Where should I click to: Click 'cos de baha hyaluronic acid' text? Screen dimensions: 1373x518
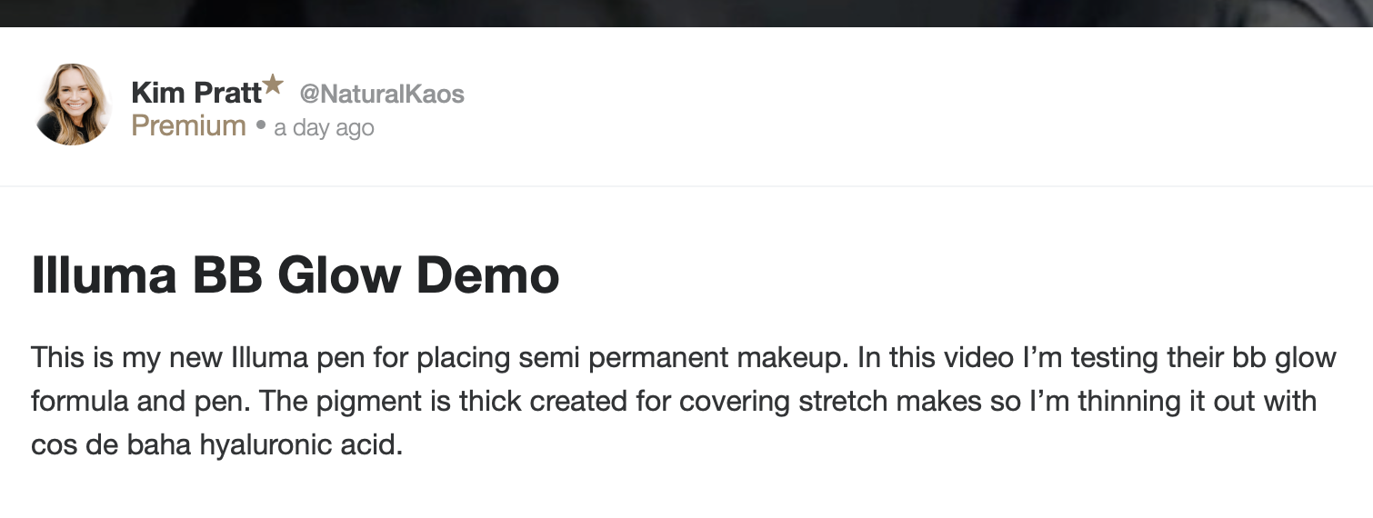pos(216,446)
